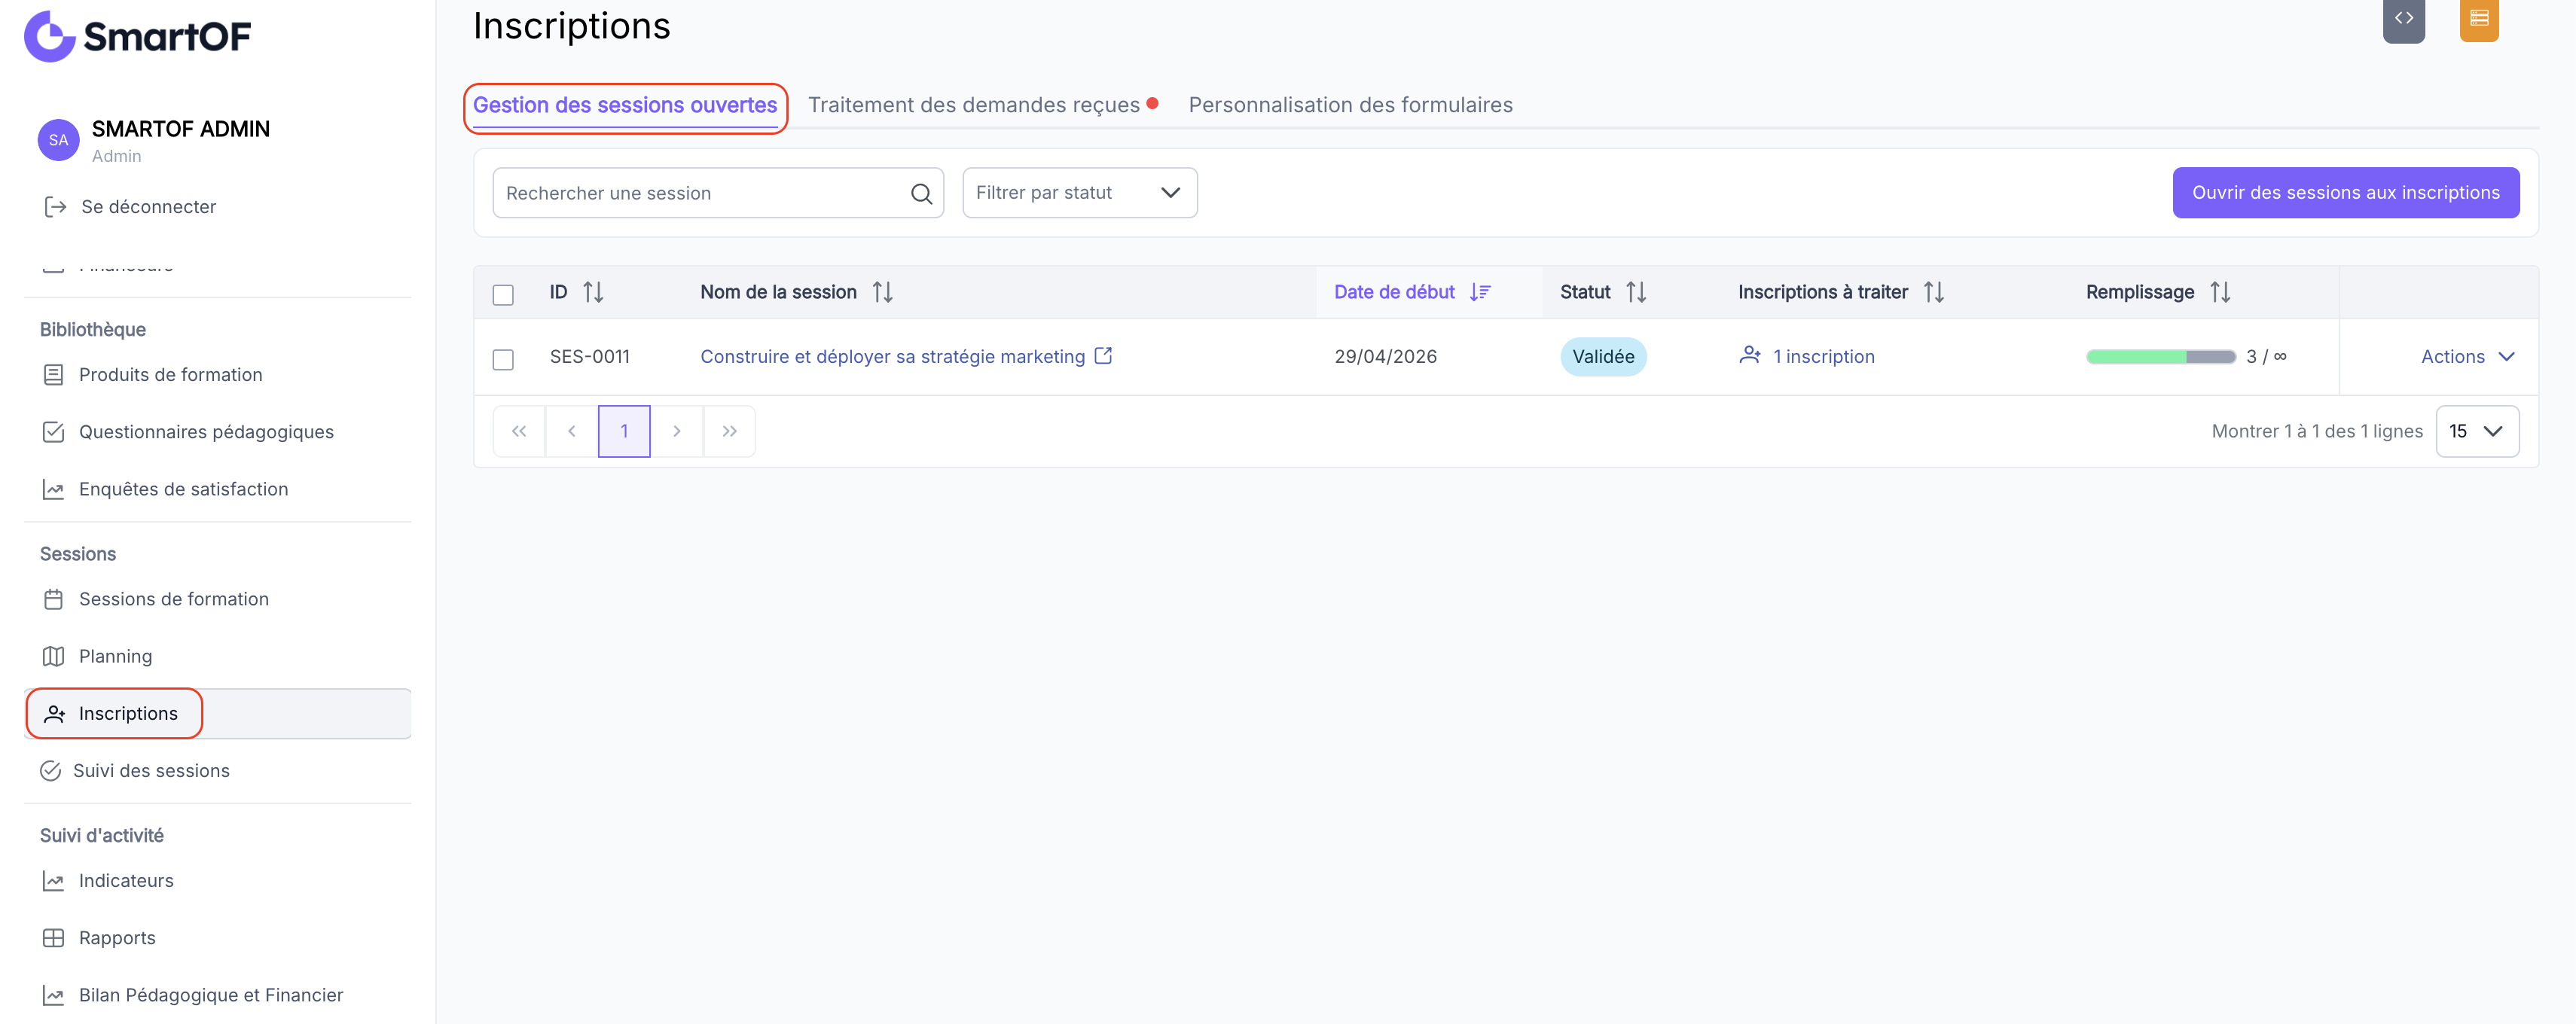Click the Inscriptions user-plus sidebar icon
Image resolution: width=2576 pixels, height=1024 pixels.
coord(55,714)
